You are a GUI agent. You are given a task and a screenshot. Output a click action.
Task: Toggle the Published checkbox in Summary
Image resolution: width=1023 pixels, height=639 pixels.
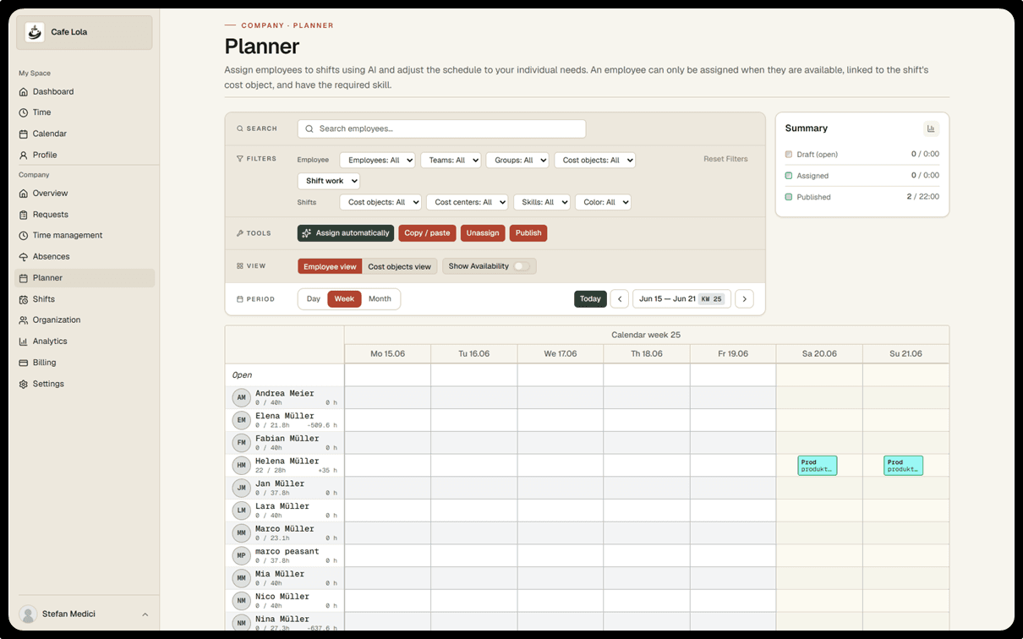[x=789, y=197]
